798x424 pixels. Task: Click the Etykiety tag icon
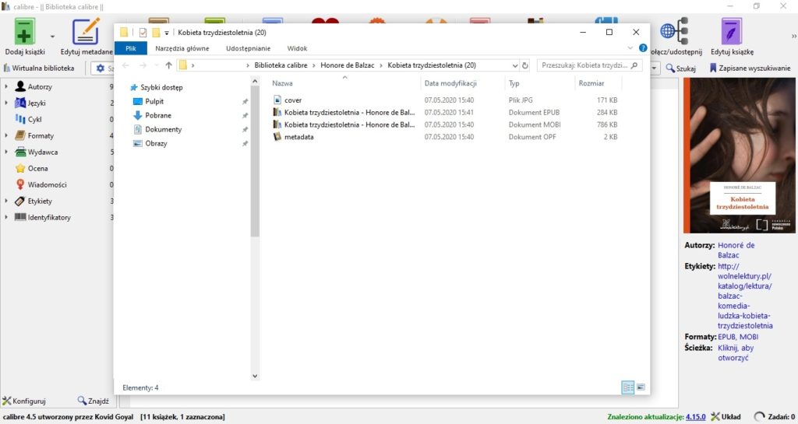click(x=20, y=201)
